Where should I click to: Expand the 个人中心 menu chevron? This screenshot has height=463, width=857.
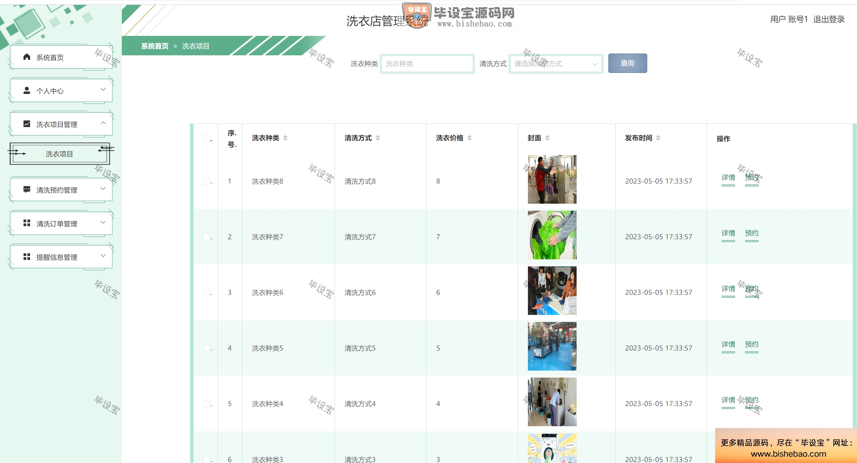coord(103,89)
